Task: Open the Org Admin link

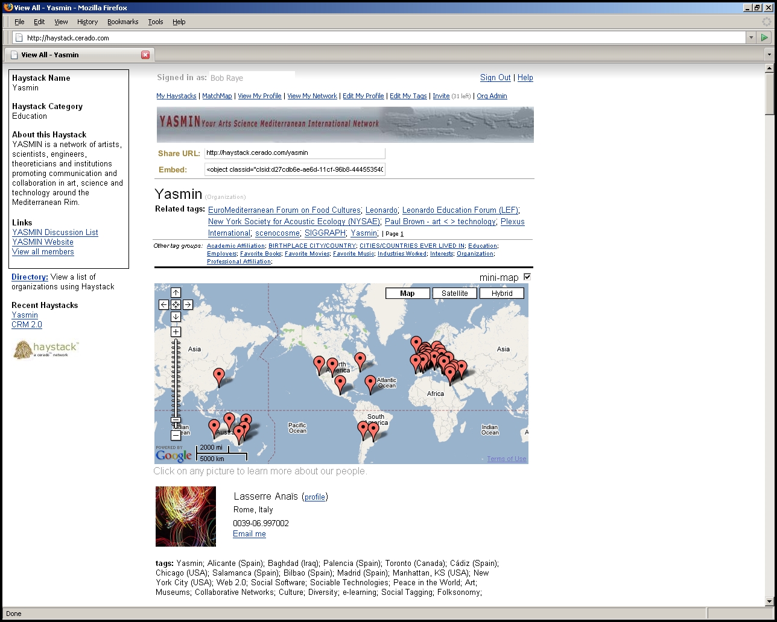Action: 492,96
